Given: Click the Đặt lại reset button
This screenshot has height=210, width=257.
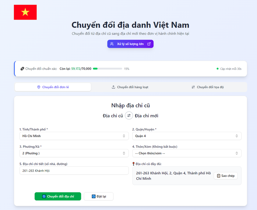Looking at the screenshot, I should [99, 196].
